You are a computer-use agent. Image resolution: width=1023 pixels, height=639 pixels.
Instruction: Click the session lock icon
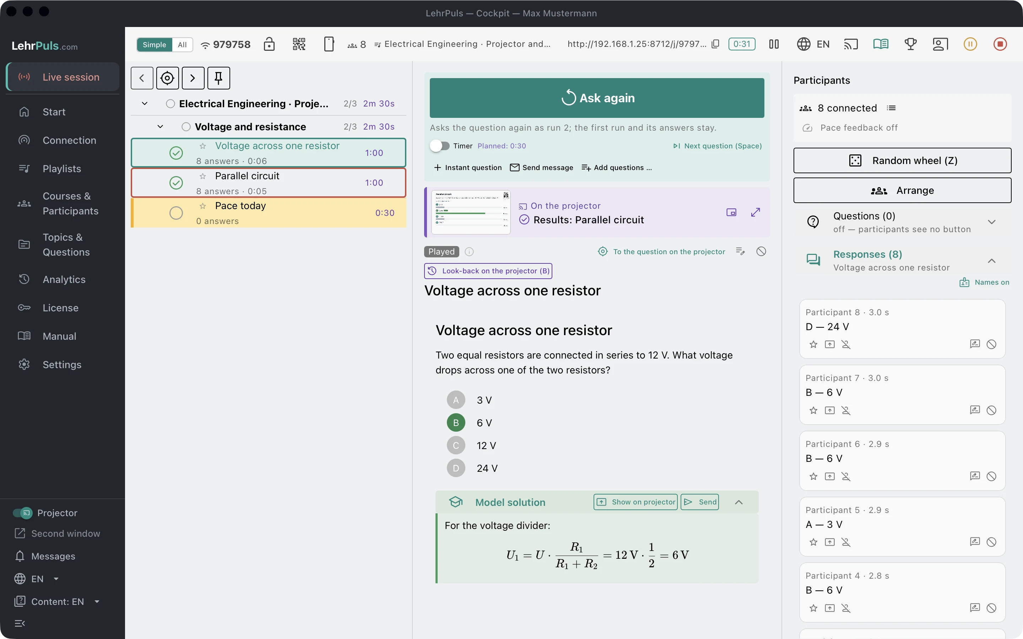click(x=269, y=44)
